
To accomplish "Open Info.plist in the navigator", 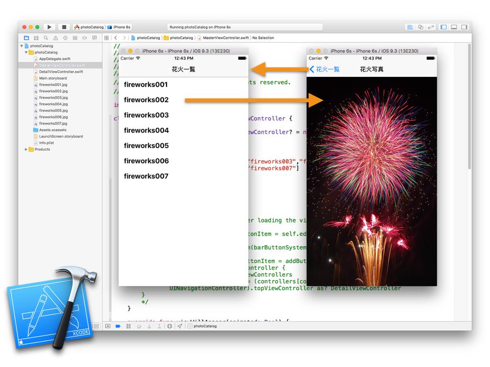I will [46, 143].
